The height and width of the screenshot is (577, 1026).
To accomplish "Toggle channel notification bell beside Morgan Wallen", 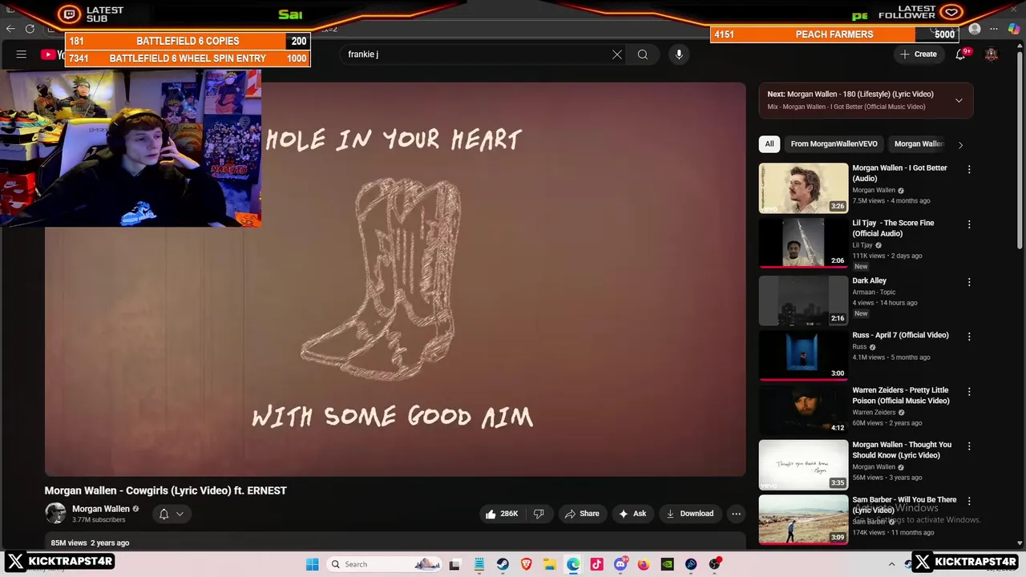I will pyautogui.click(x=164, y=514).
